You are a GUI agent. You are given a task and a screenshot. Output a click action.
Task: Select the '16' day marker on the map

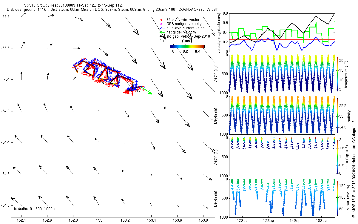pos(164,108)
